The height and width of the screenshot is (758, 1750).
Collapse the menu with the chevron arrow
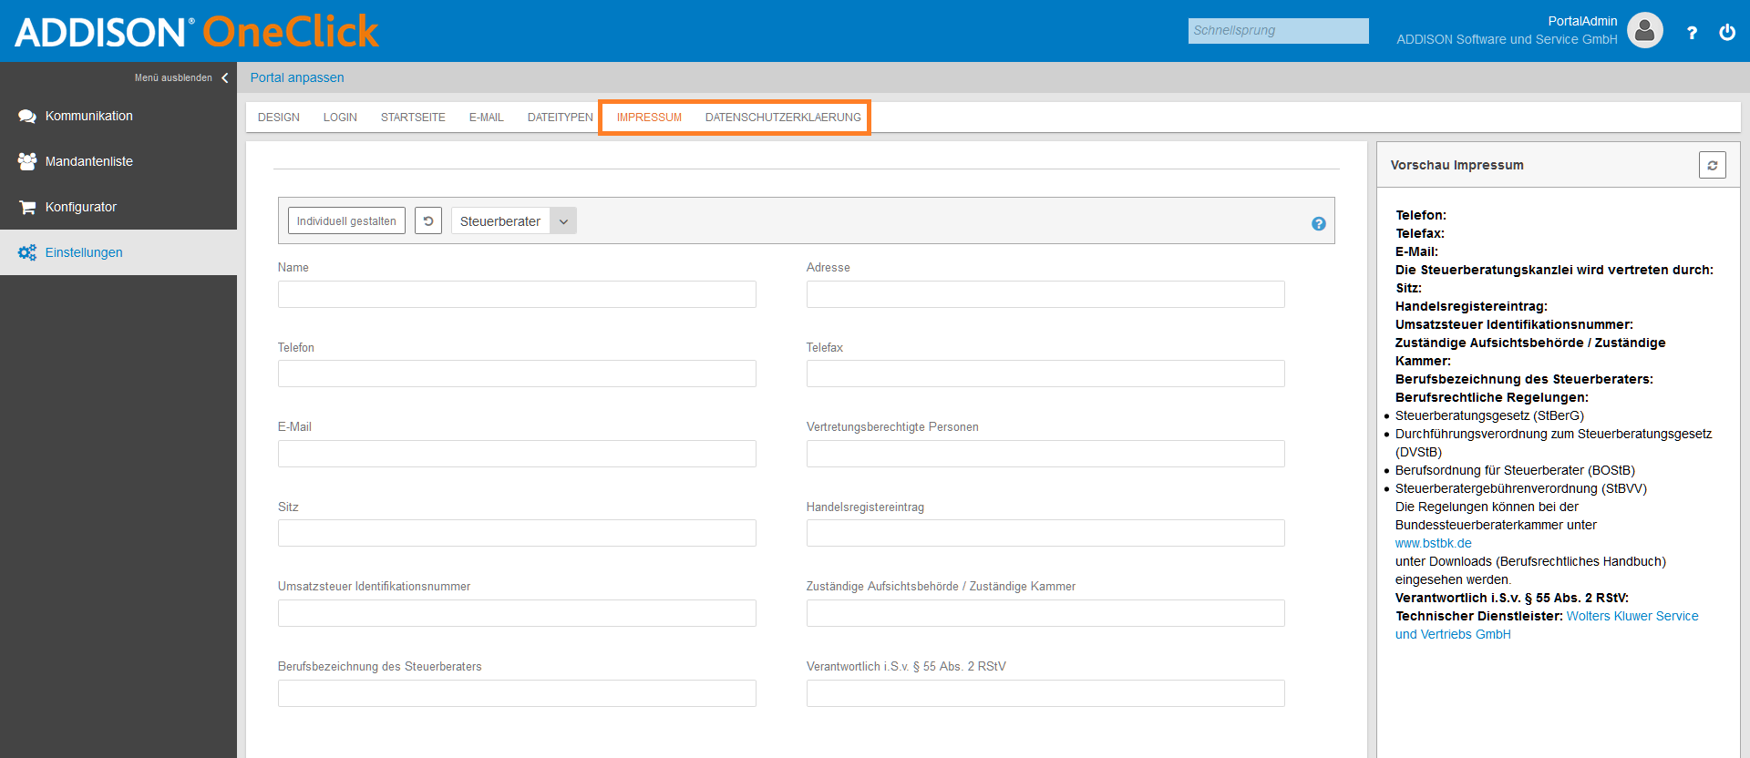[225, 78]
